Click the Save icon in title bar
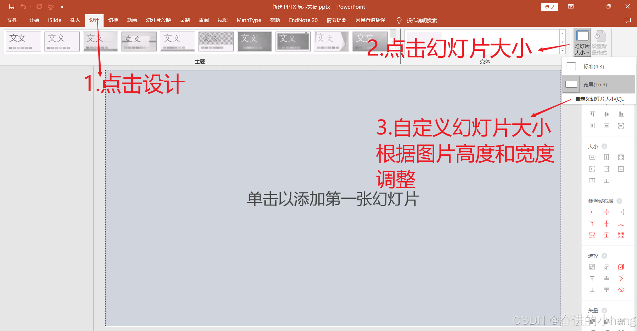Image resolution: width=637 pixels, height=331 pixels. pyautogui.click(x=12, y=7)
